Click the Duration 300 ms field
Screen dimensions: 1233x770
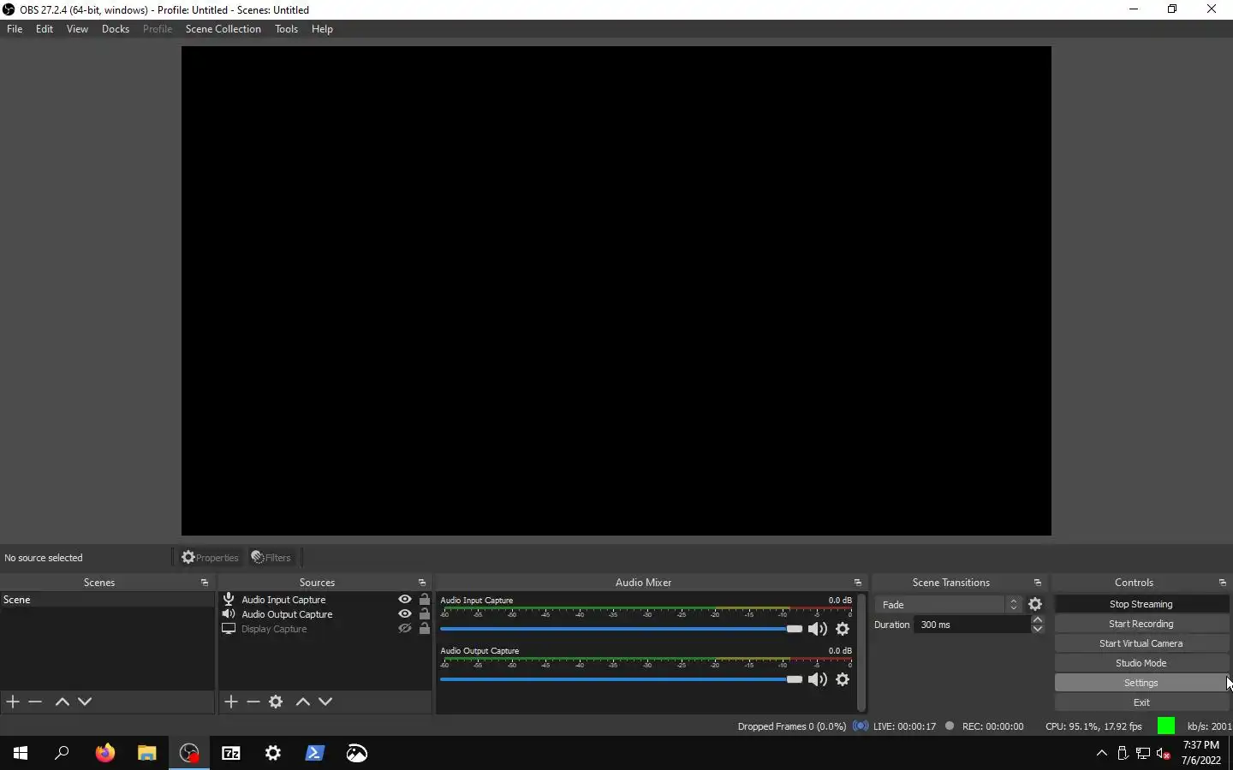[973, 625]
